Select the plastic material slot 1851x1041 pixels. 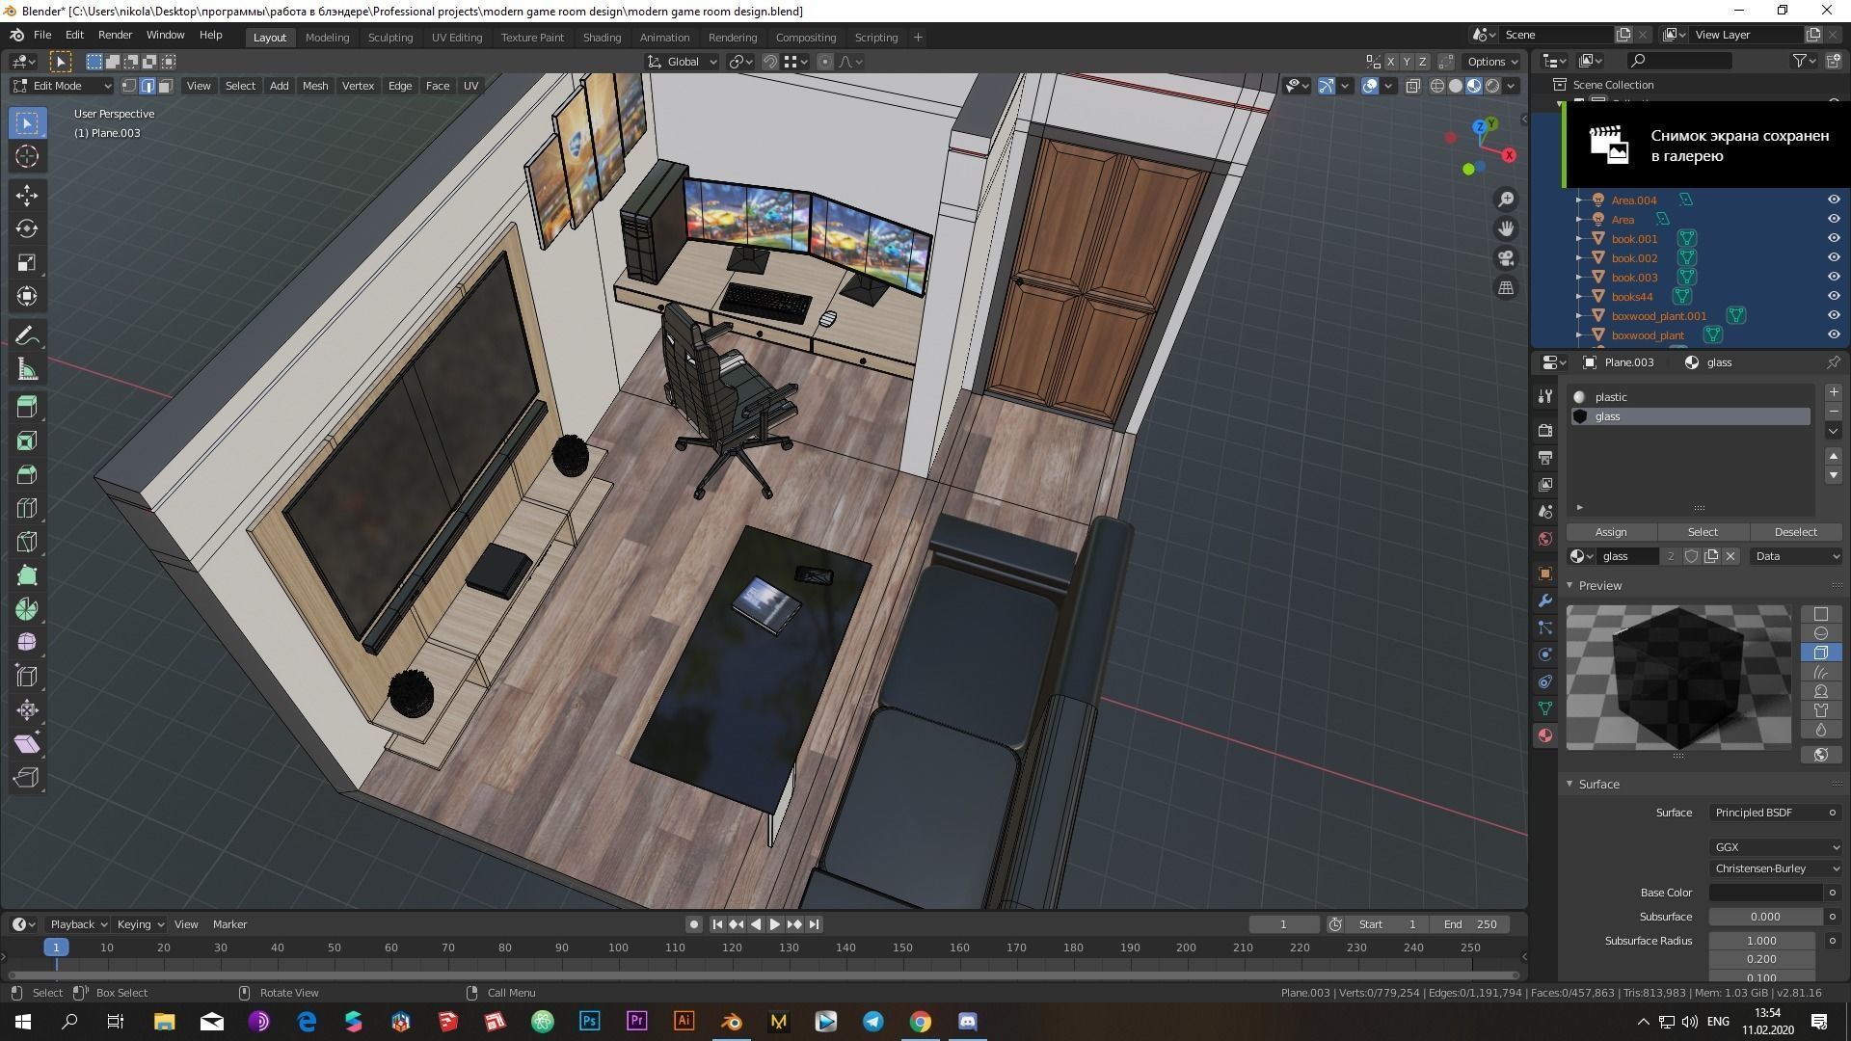[x=1691, y=397]
